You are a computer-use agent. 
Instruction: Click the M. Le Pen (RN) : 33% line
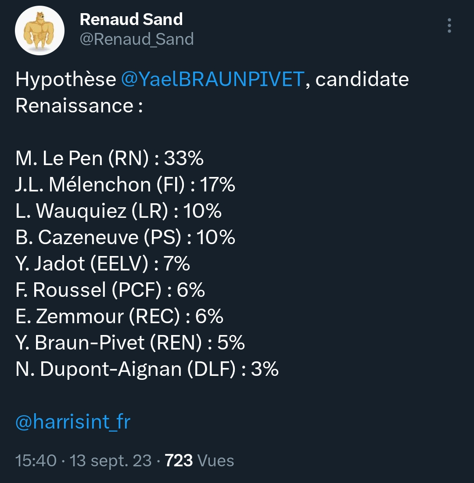coord(109,159)
